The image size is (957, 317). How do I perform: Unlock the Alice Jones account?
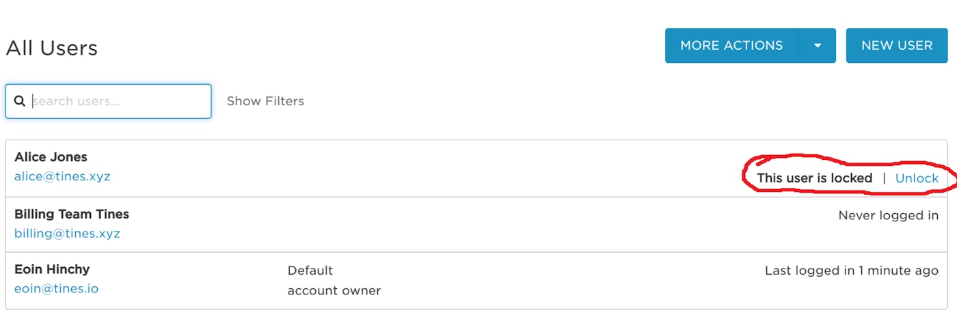pos(917,178)
